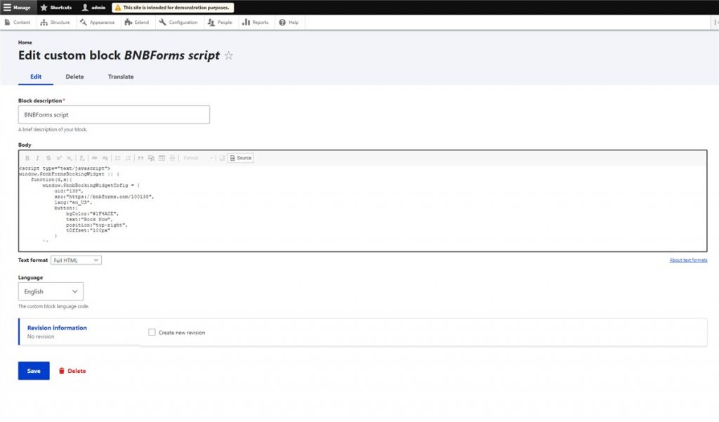Viewport: 719px width, 422px height.
Task: Toggle bold formatting in the Body editor
Action: (x=27, y=158)
